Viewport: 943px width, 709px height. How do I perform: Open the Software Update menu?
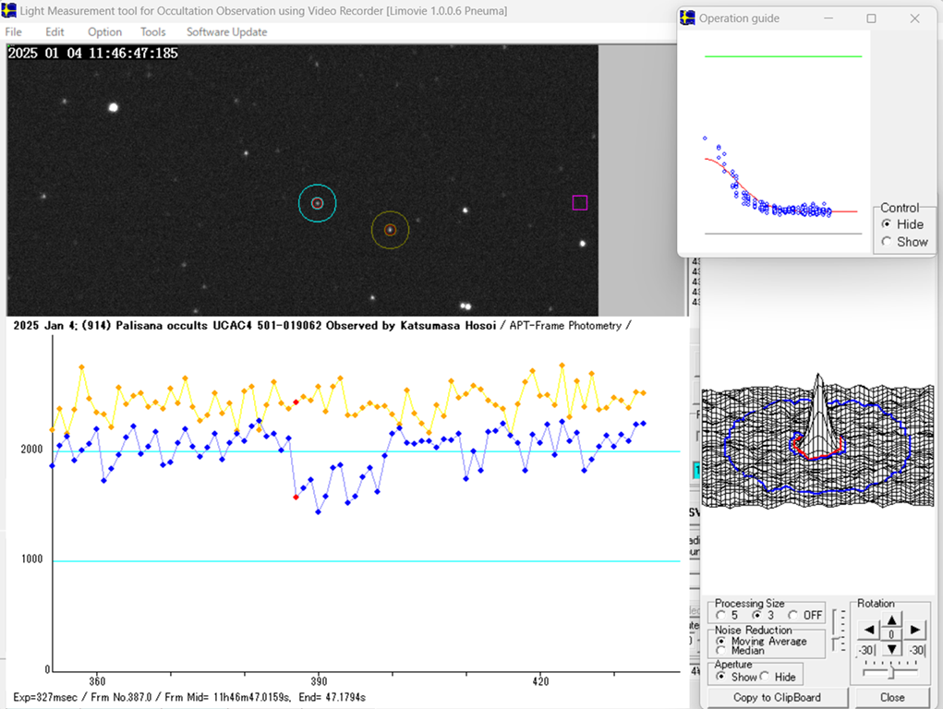click(226, 32)
